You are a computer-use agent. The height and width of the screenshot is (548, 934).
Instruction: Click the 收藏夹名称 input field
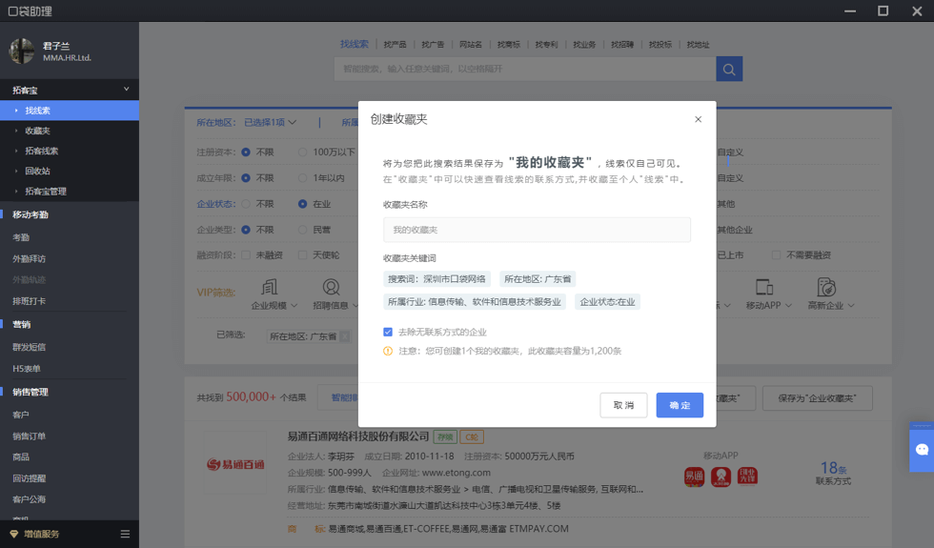pos(537,230)
